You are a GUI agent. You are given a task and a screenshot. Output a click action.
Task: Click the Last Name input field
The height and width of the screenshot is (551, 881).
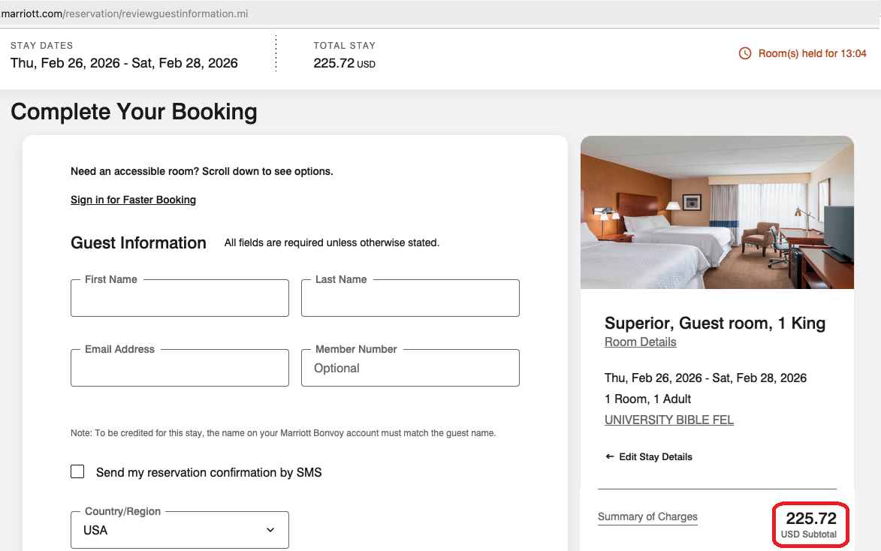(x=410, y=300)
